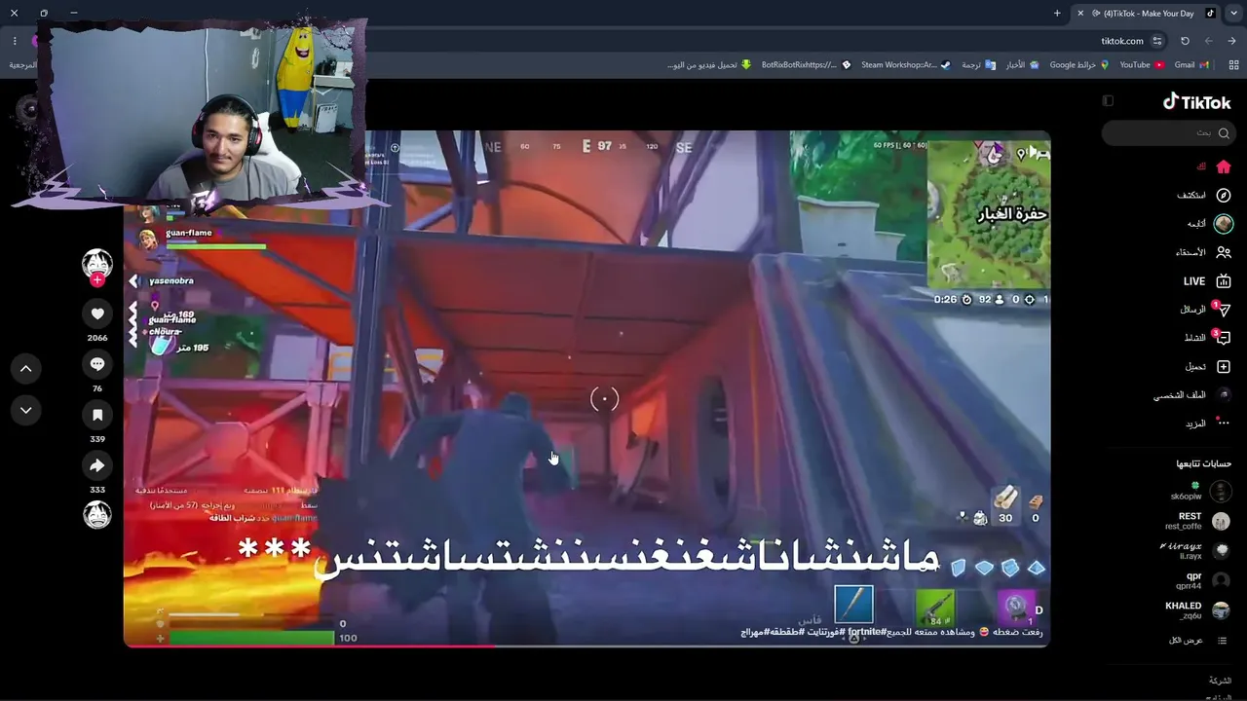This screenshot has width=1247, height=701.
Task: Seek using the video progress bar
Action: click(586, 645)
